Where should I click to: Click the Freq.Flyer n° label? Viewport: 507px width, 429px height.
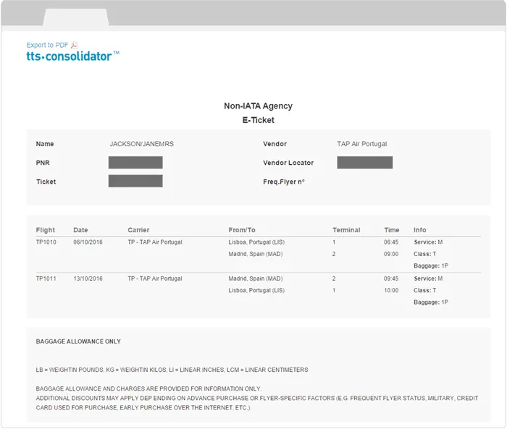[x=284, y=182]
